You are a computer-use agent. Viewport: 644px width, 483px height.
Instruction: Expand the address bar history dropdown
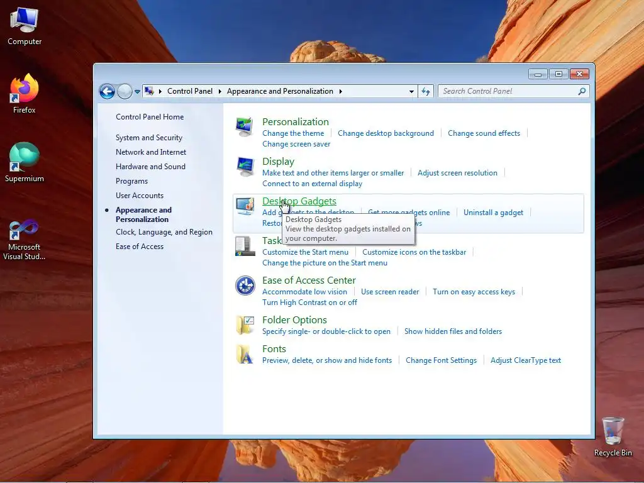point(411,92)
